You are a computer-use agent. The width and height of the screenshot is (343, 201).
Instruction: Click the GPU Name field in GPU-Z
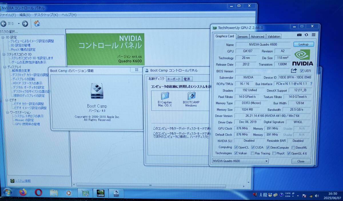tap(263, 45)
